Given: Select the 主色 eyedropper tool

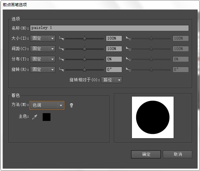Looking at the screenshot, I should [x=35, y=117].
